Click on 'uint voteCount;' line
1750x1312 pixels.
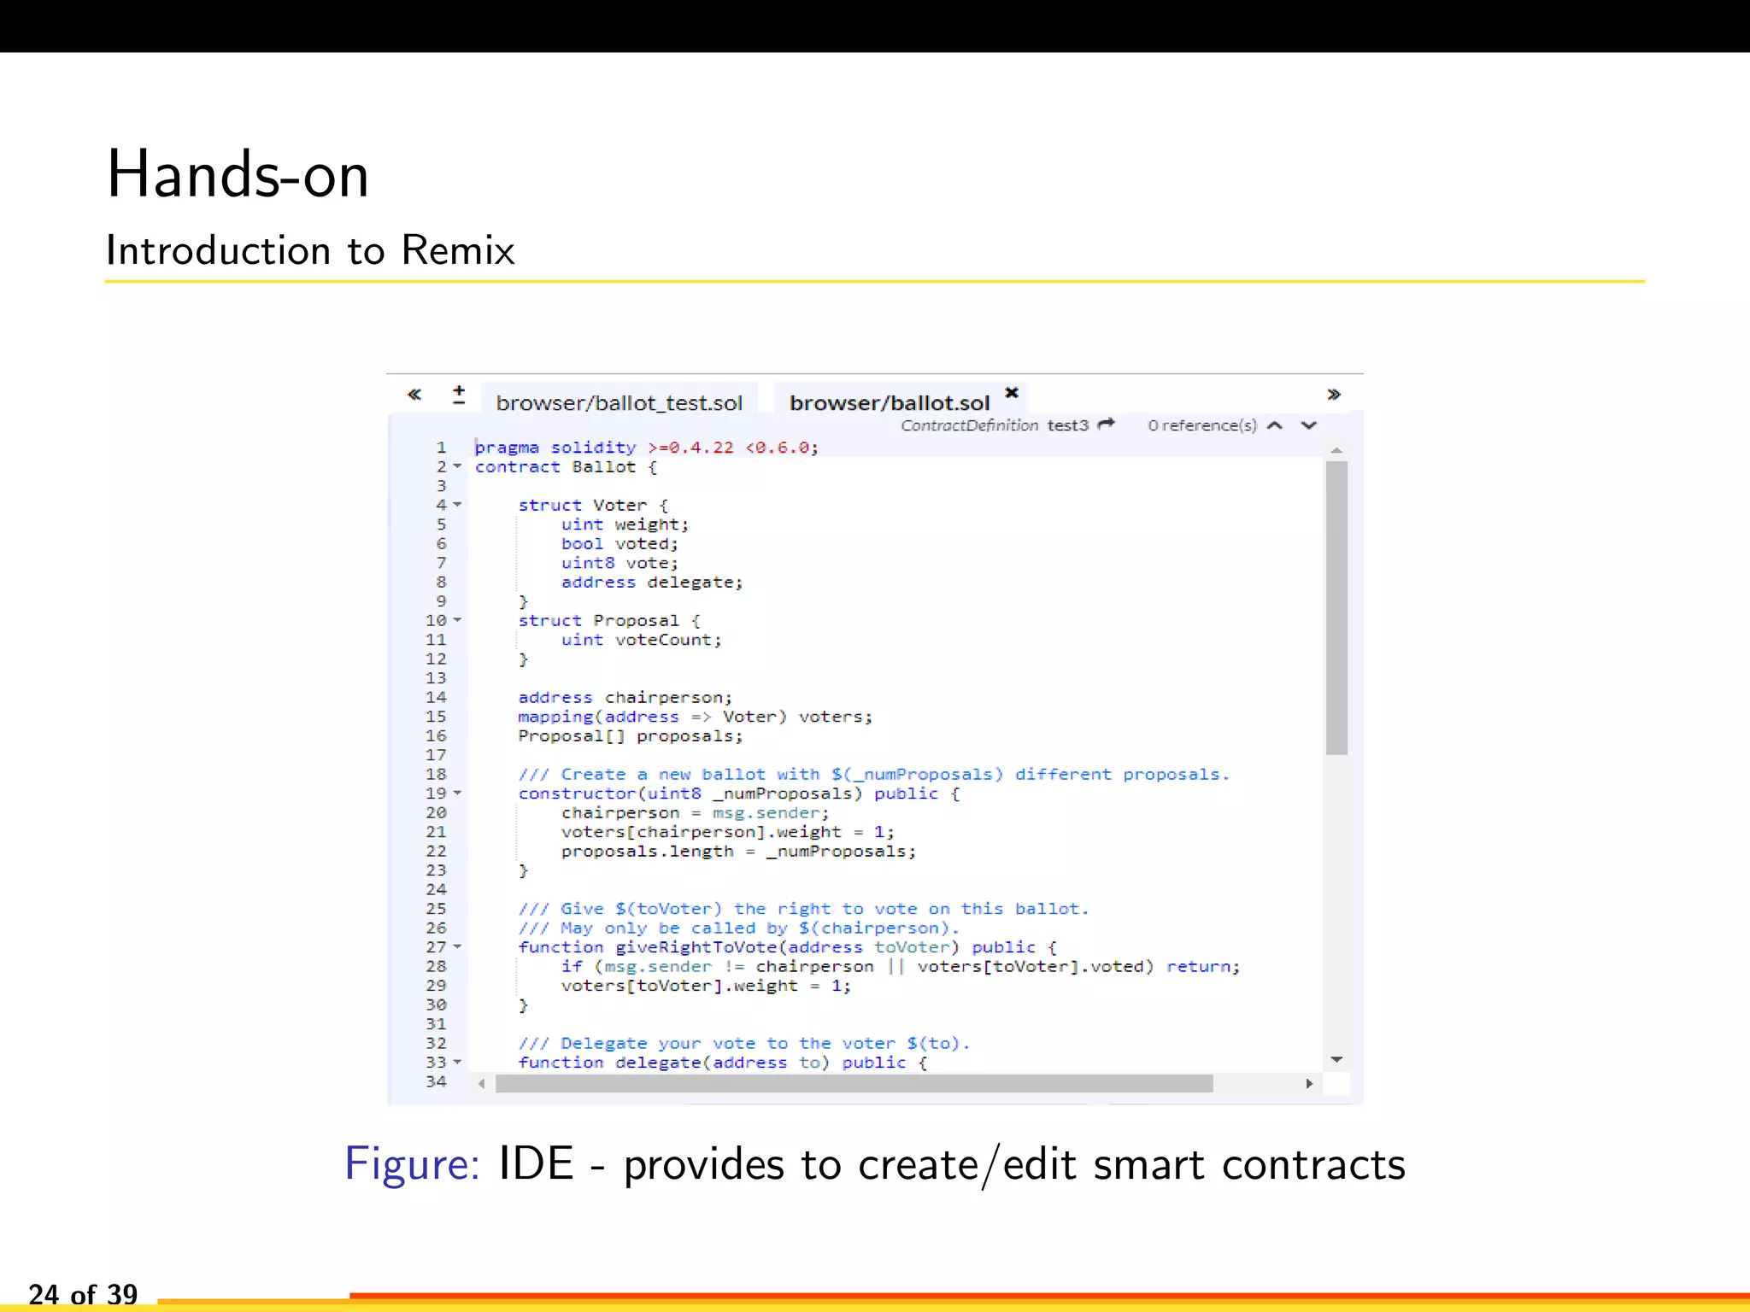tap(641, 640)
